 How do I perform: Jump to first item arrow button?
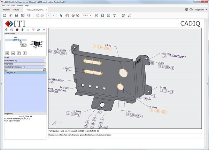[x=7, y=53]
